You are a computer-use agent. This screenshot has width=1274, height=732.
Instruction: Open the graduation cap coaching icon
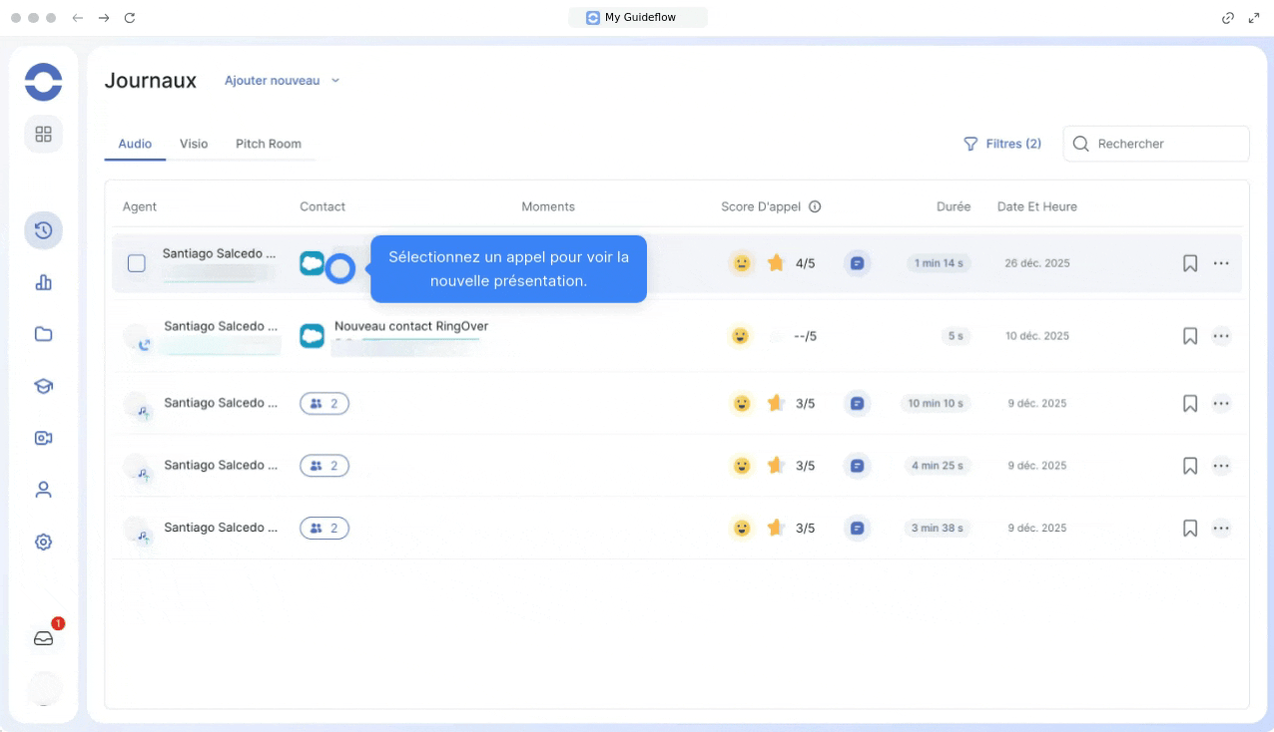click(43, 386)
